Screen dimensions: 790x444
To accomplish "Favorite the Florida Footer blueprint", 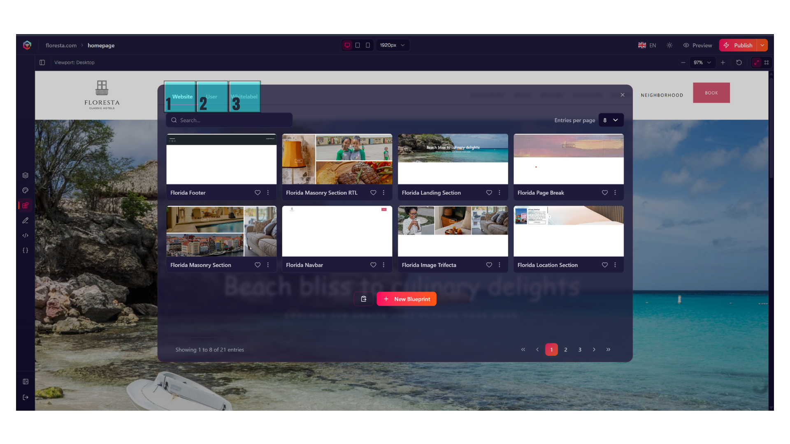I will click(258, 193).
